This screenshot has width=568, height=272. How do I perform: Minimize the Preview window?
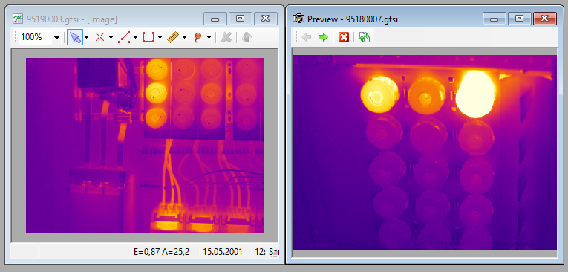(x=494, y=19)
